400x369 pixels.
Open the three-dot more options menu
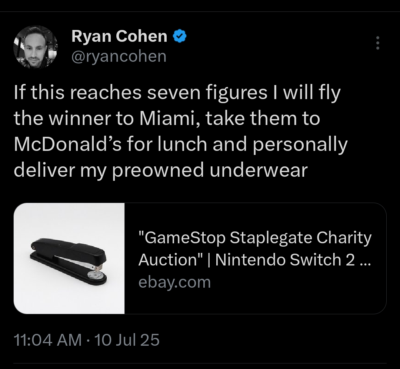[x=378, y=43]
